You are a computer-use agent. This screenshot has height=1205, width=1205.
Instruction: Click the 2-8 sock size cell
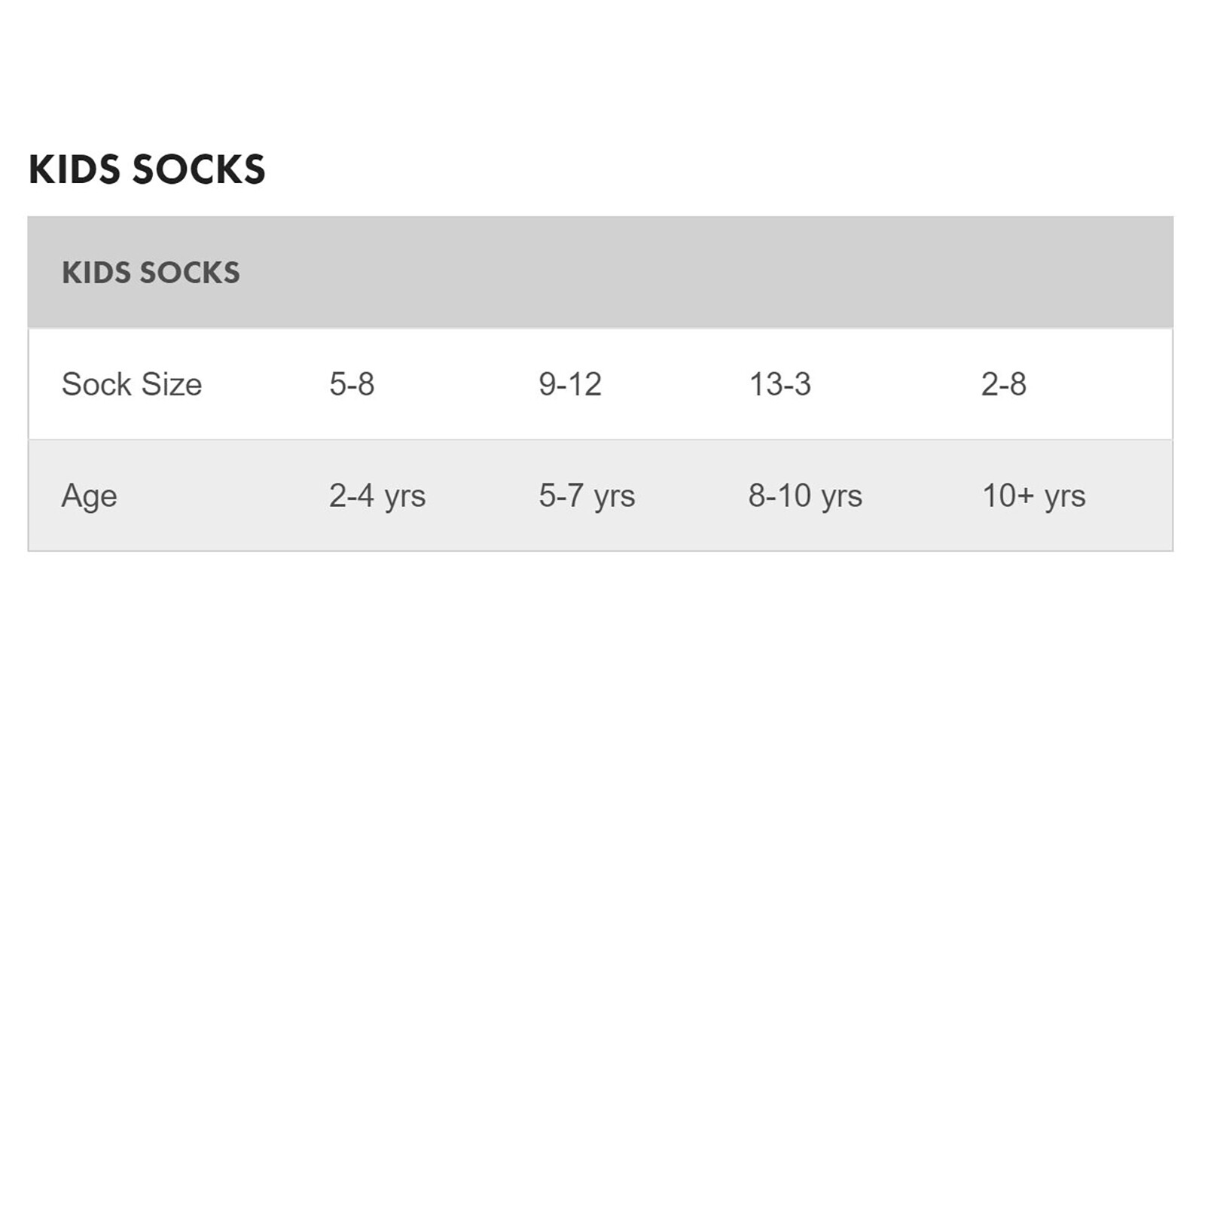pos(1003,384)
